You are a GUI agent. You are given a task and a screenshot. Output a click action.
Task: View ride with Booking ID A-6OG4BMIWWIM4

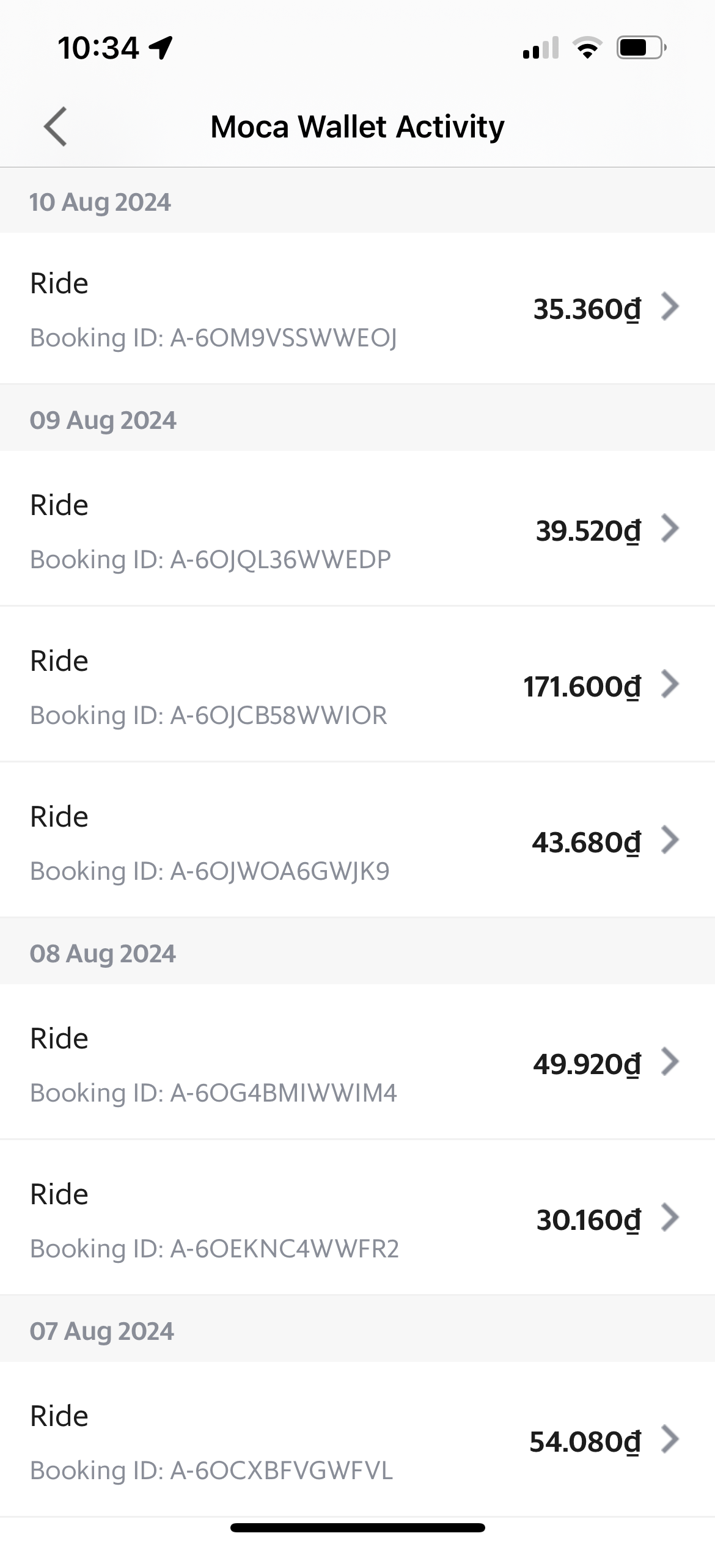(x=358, y=1062)
